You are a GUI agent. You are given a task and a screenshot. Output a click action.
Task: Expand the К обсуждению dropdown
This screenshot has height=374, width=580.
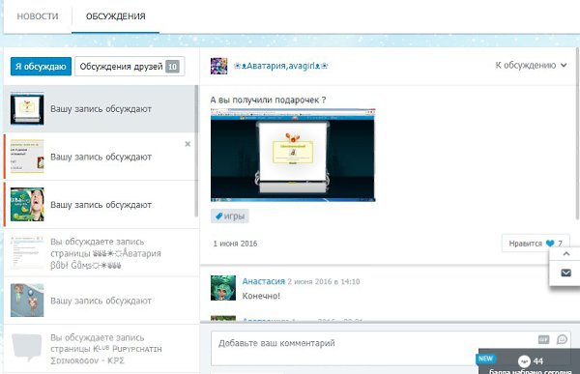point(531,65)
